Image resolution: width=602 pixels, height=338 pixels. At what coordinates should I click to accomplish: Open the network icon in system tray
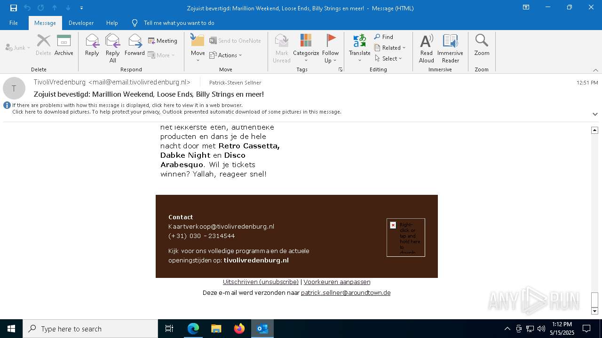(530, 329)
